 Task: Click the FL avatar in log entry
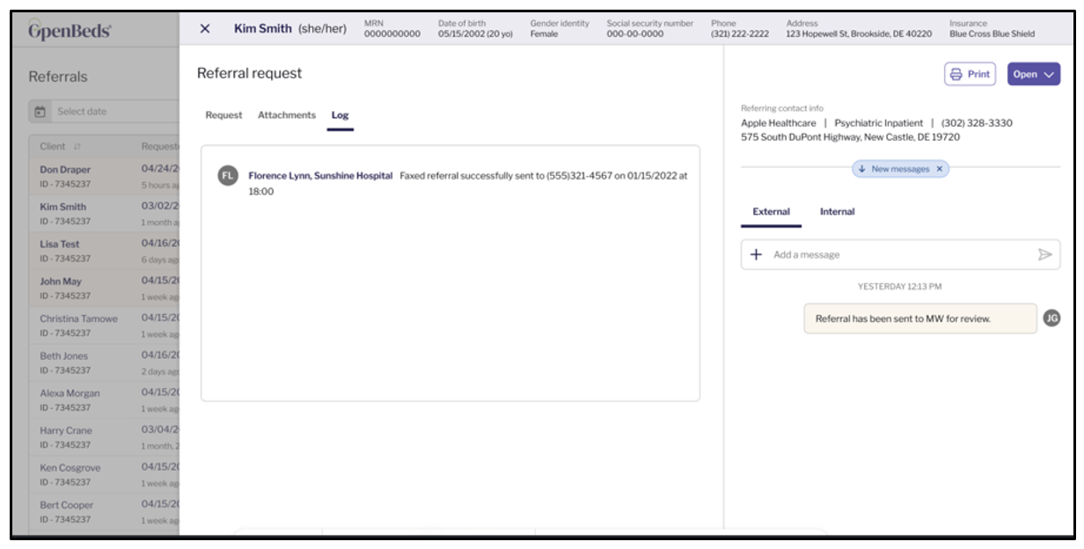click(x=228, y=176)
